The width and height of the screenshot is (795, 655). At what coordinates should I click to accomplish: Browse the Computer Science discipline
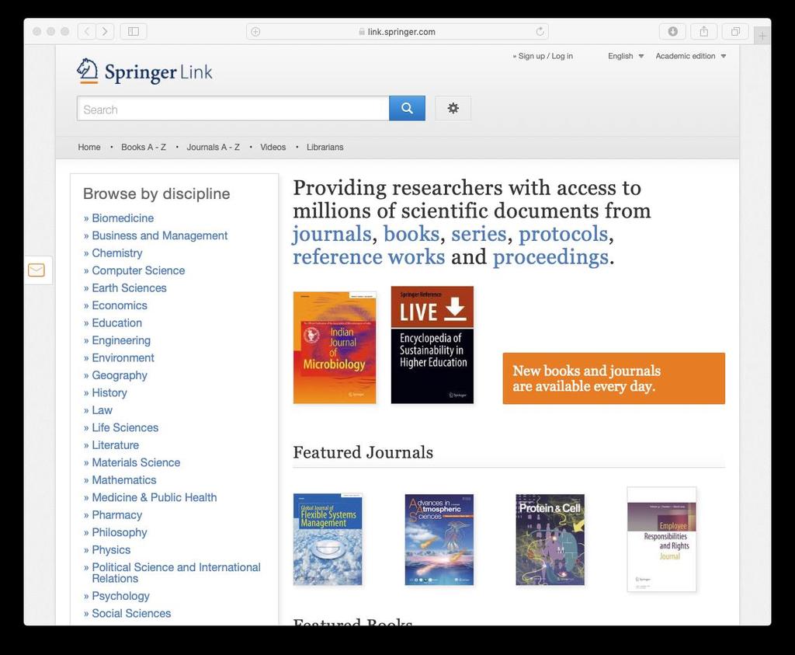(x=138, y=270)
